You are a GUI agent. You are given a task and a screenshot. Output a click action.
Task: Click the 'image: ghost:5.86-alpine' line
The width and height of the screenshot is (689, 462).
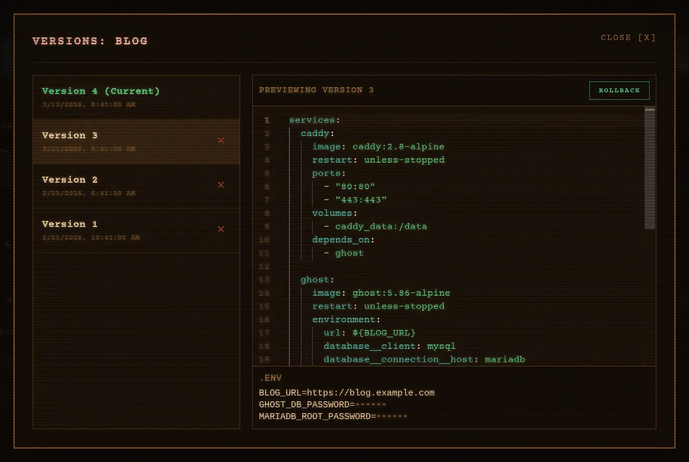[381, 293]
